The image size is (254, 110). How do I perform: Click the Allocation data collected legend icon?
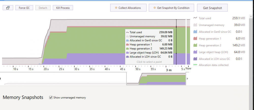(x=195, y=65)
